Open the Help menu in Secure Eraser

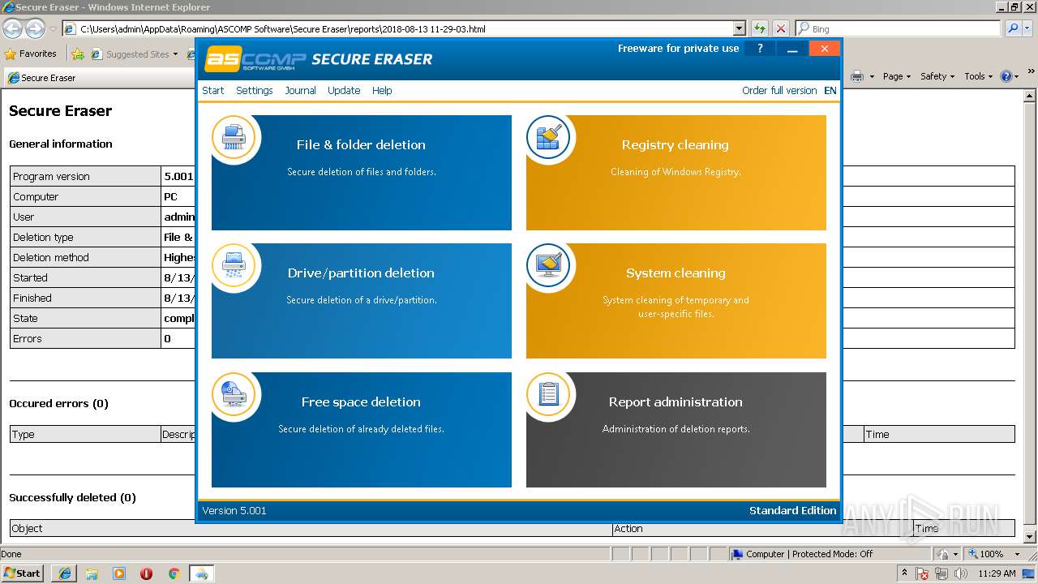click(382, 91)
